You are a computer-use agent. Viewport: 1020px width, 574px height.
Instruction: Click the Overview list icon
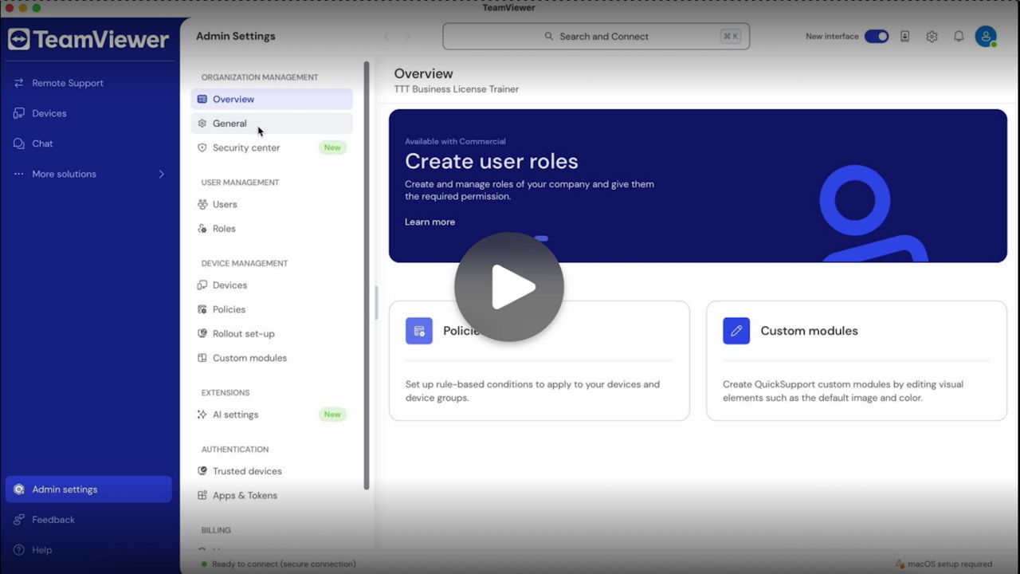[x=202, y=99]
